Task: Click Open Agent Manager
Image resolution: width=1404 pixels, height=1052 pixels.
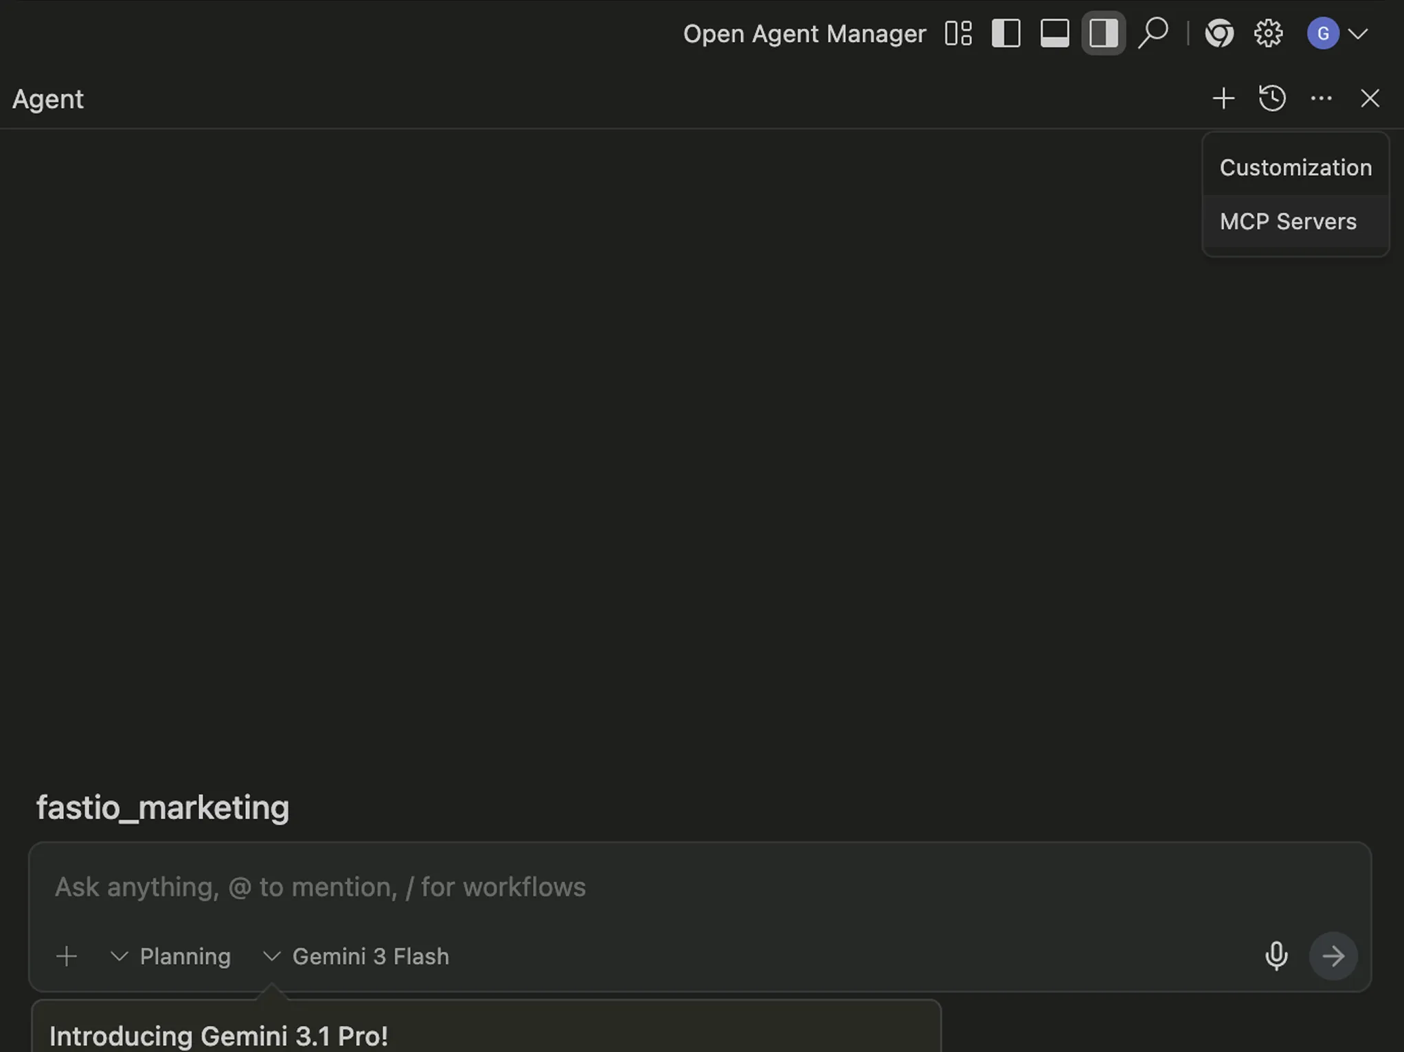Action: [x=804, y=34]
